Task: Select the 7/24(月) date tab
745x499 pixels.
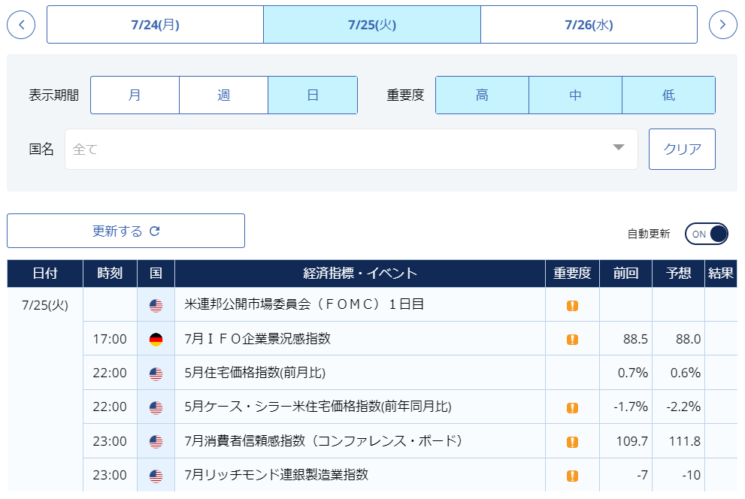Action: (x=155, y=25)
